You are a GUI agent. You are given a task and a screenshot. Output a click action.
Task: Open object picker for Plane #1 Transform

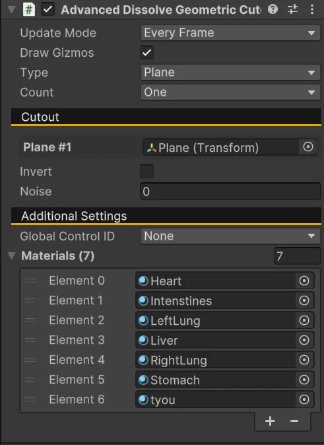coord(308,147)
